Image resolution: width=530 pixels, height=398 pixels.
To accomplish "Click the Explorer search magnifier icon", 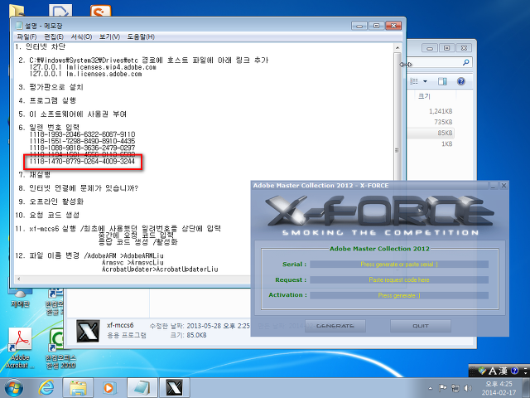I will [465, 62].
